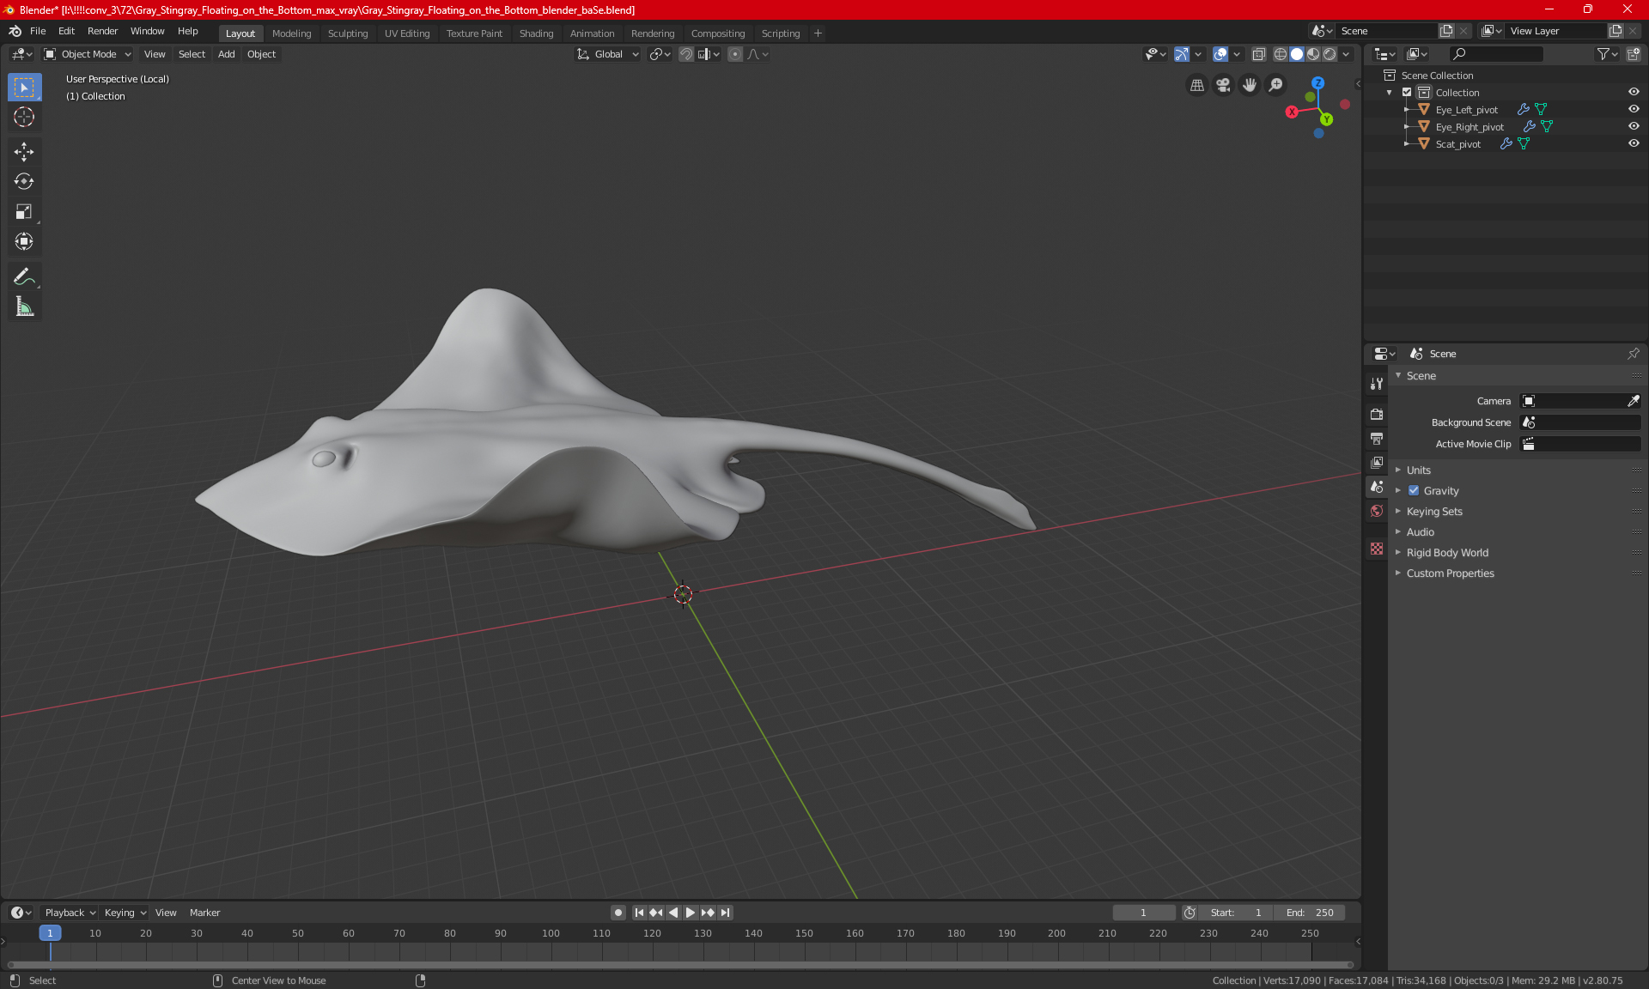Click the zoom view magnifier icon
Image resolution: width=1649 pixels, height=989 pixels.
(x=1276, y=85)
